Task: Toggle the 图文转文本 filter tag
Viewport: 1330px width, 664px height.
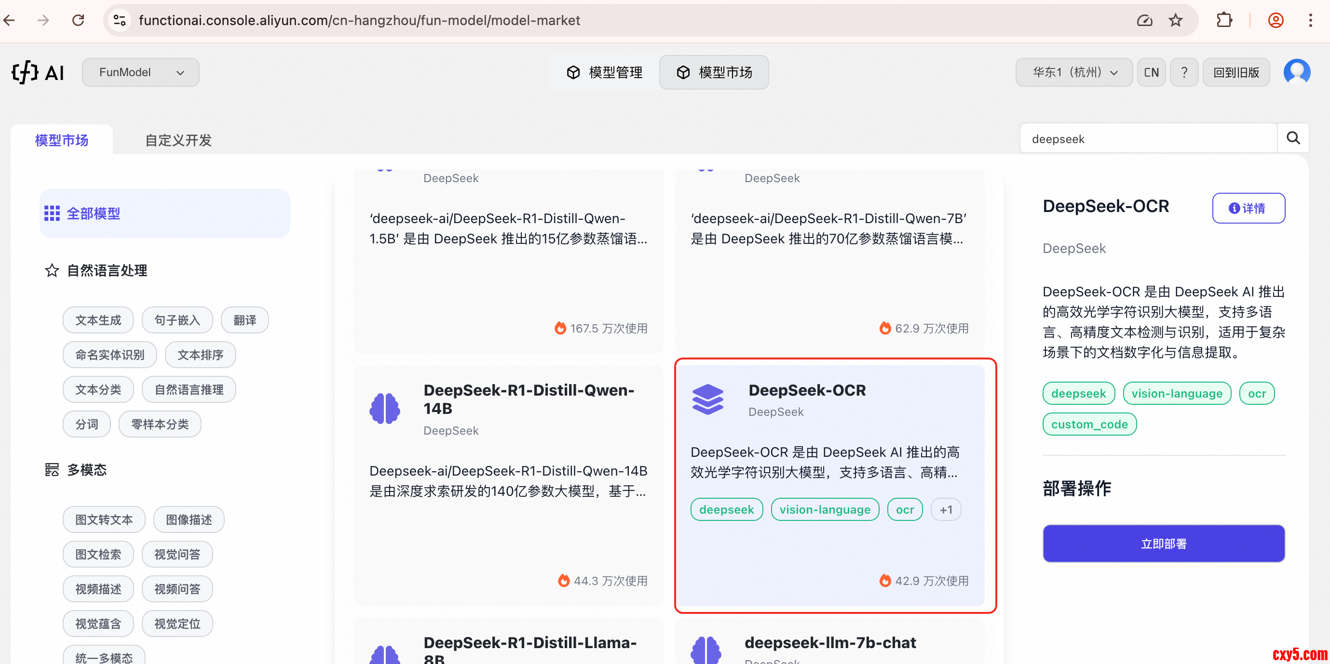Action: [x=104, y=519]
